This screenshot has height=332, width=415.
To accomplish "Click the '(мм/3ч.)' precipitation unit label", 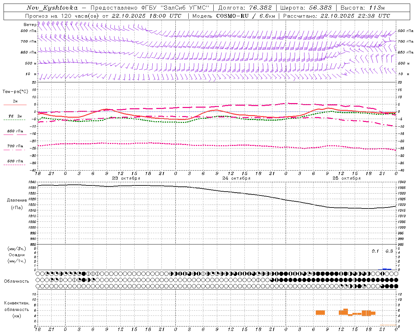I will (17, 249).
